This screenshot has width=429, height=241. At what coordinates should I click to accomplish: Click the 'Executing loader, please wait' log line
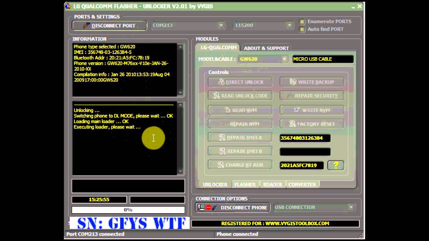click(x=107, y=127)
